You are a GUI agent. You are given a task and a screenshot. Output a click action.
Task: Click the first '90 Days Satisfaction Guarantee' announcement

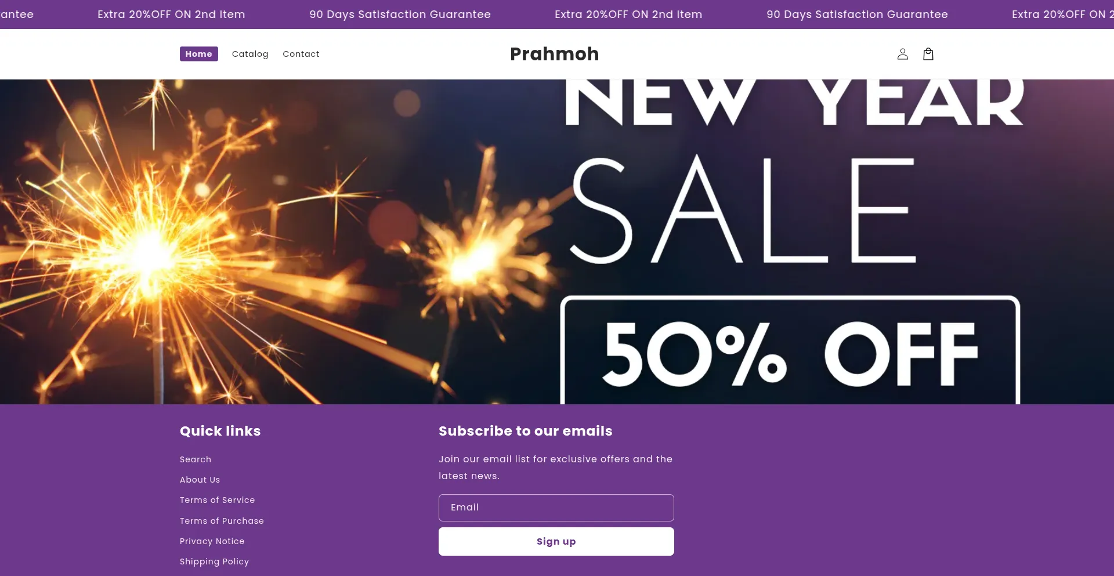click(400, 15)
